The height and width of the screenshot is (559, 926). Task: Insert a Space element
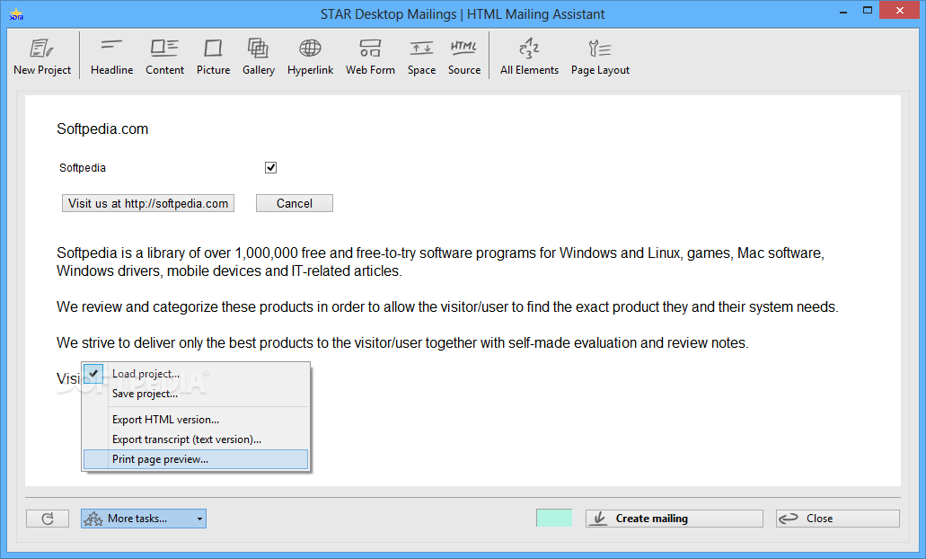pyautogui.click(x=421, y=57)
